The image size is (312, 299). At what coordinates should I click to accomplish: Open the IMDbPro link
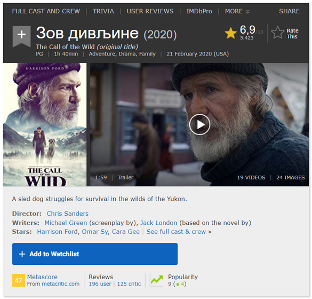[199, 11]
